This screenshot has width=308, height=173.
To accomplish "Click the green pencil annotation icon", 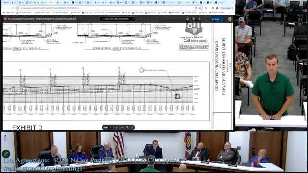I will [x=6, y=154].
